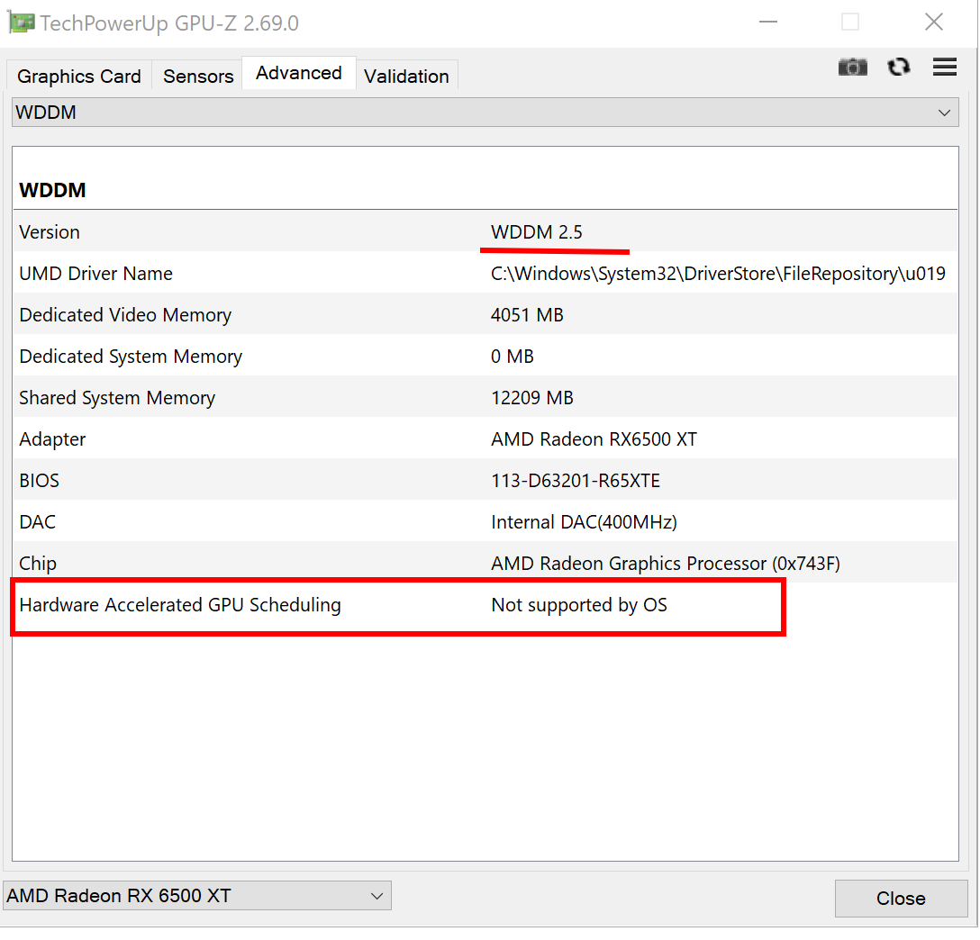Go to the Validation tab

point(406,77)
